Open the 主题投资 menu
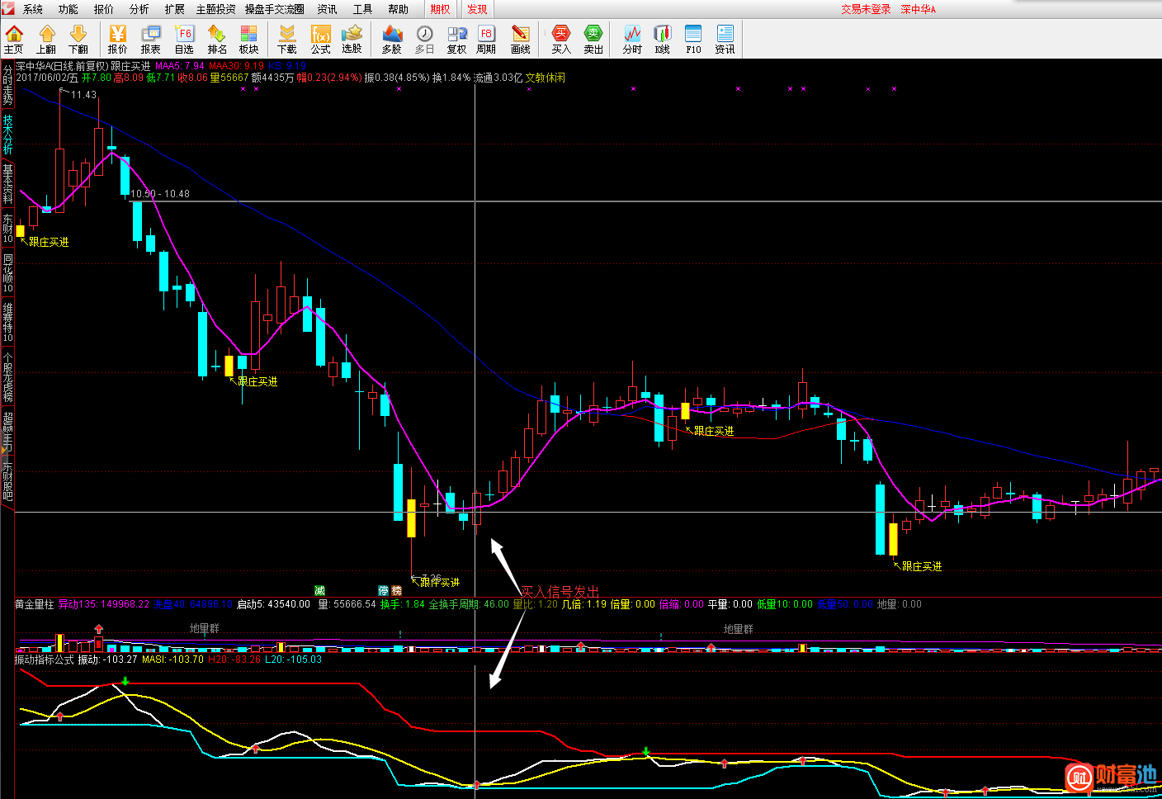Screen dimensions: 1162x799 215,9
